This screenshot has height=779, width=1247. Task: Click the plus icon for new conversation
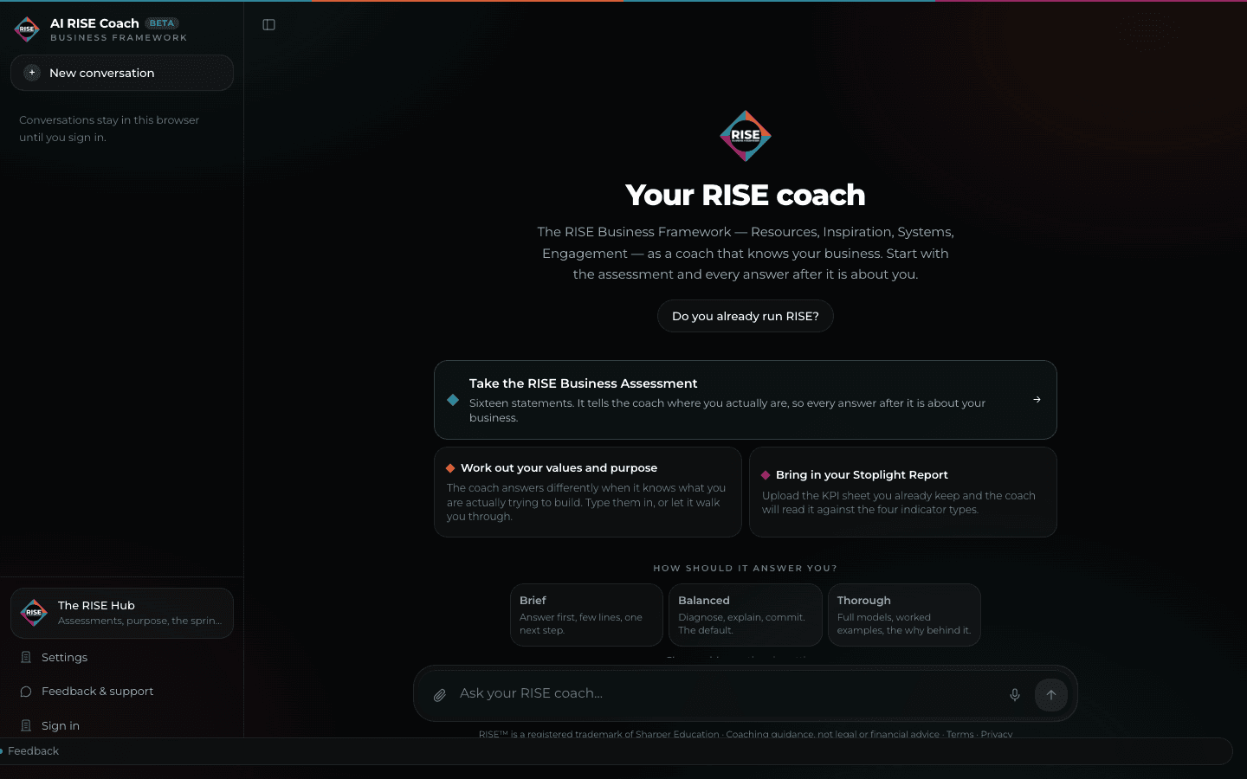pos(32,73)
